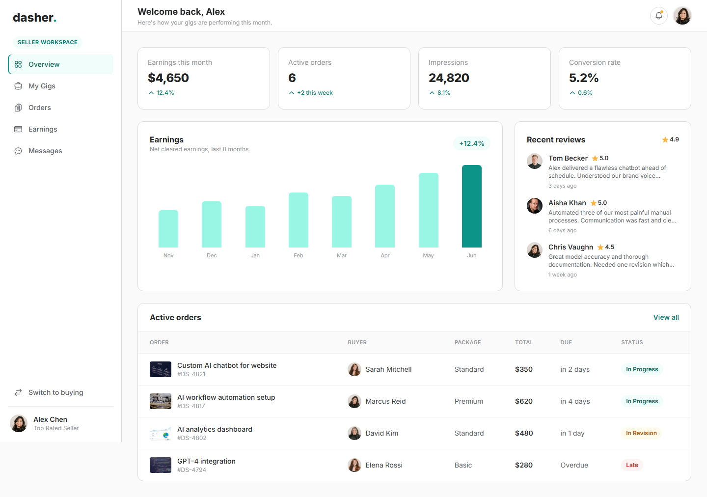The width and height of the screenshot is (707, 497).
Task: Open the Overview menu item
Action: (61, 64)
